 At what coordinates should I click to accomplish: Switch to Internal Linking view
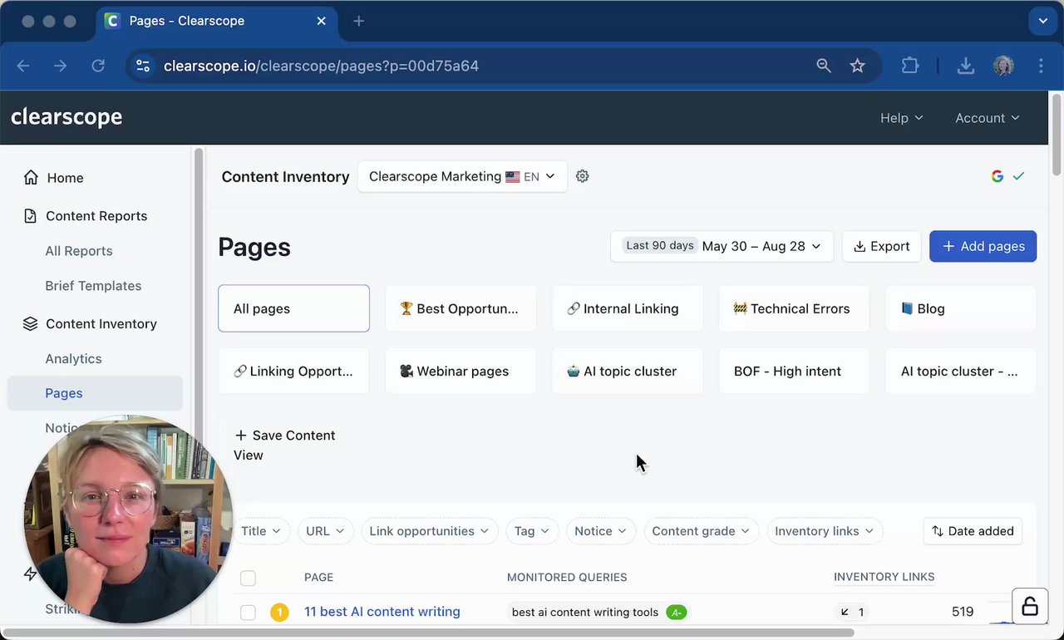click(628, 308)
